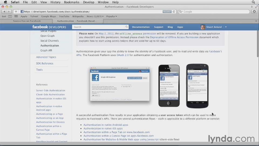This screenshot has width=259, height=146.
Task: Show bookmarks with the open book icon
Action: click(x=10, y=16)
